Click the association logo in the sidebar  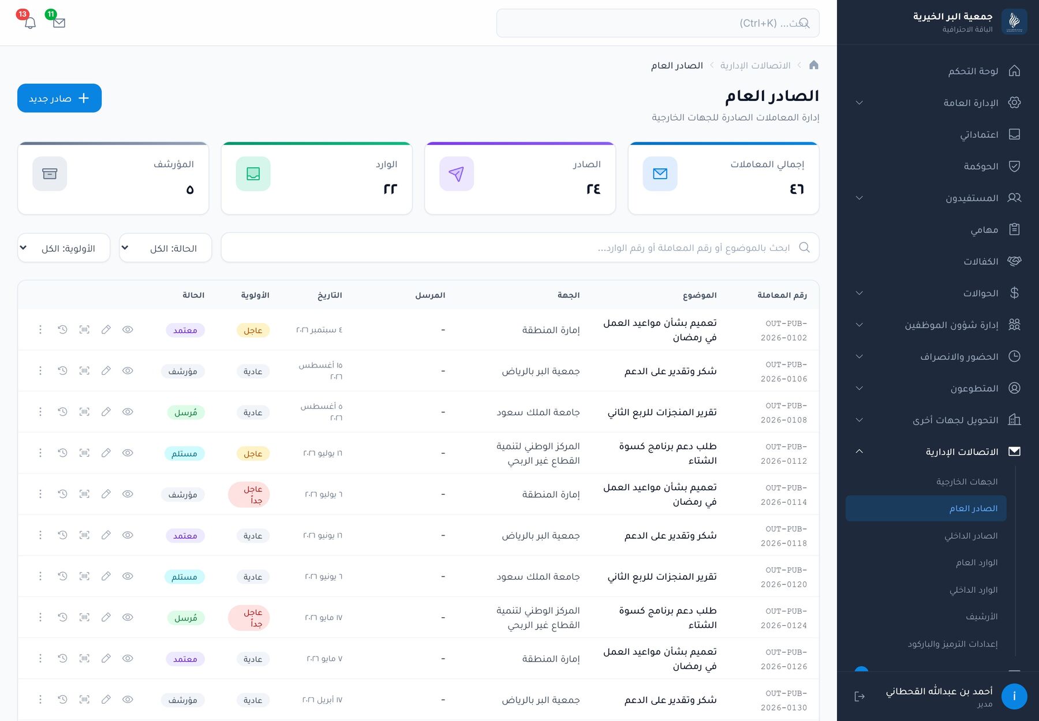click(1014, 22)
